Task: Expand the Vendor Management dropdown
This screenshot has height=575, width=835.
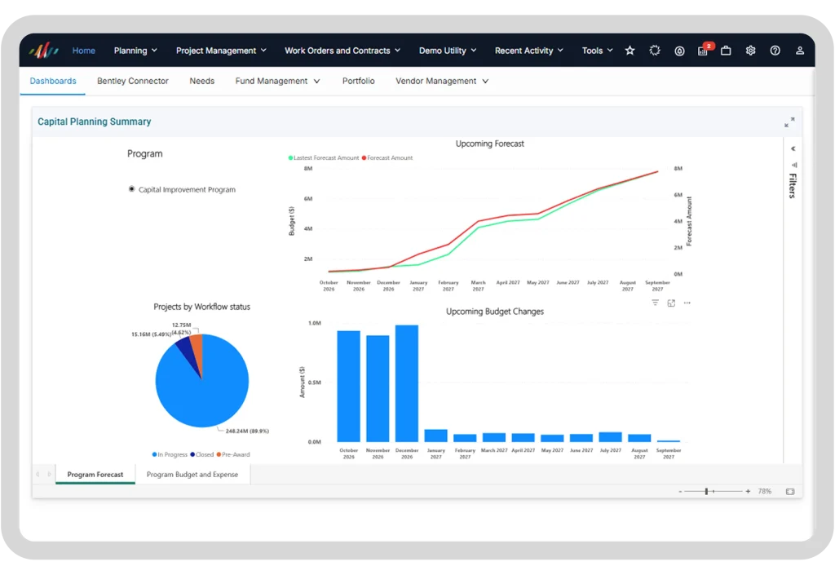Action: [441, 81]
